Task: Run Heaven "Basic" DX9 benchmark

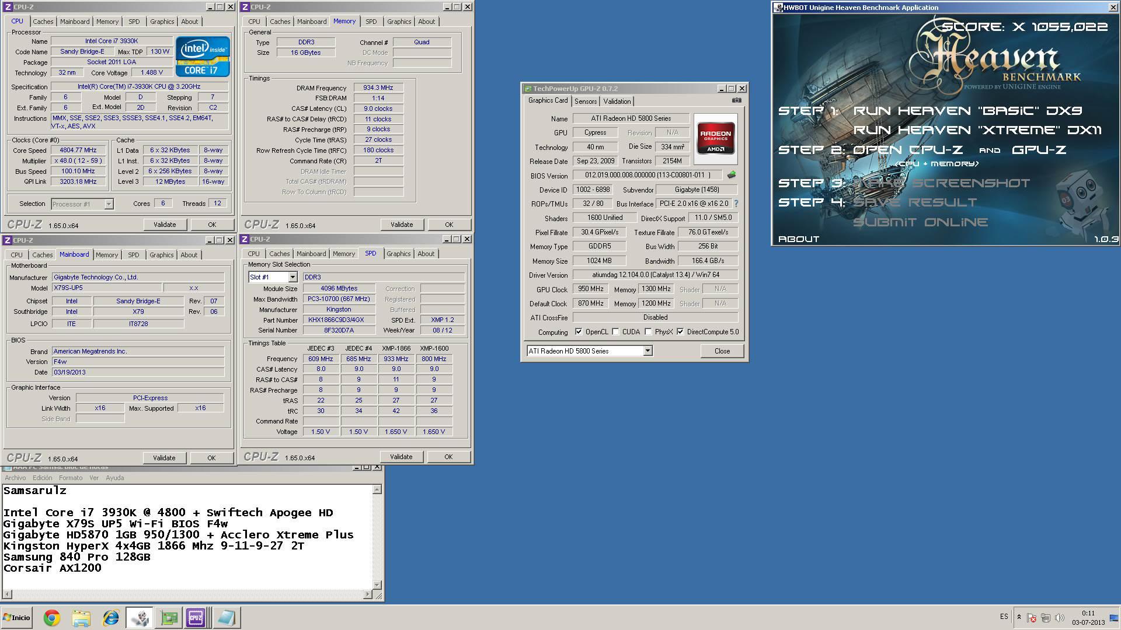Action: [x=967, y=111]
